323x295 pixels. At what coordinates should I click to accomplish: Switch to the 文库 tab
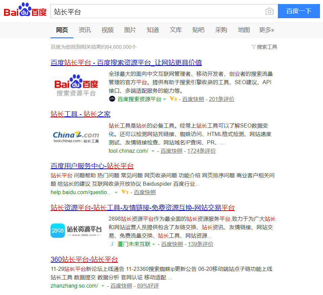click(x=176, y=30)
